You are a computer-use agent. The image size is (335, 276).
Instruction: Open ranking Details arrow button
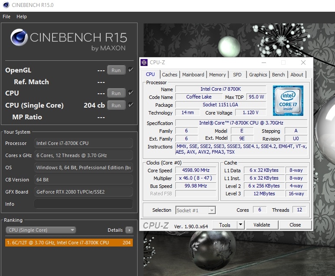tap(129, 230)
